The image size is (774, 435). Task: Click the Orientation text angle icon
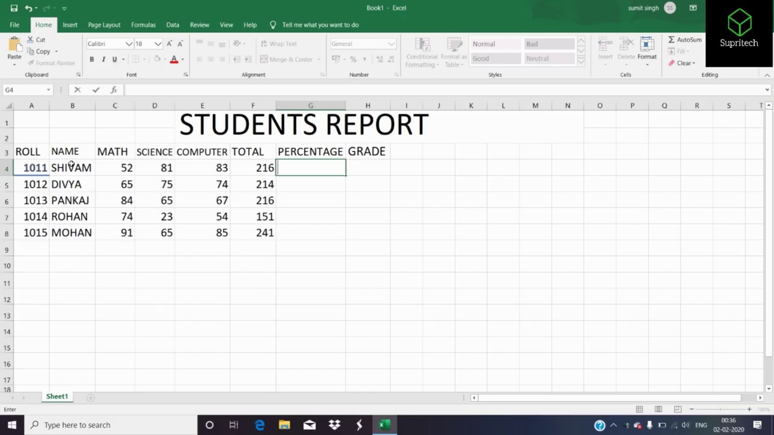[237, 43]
